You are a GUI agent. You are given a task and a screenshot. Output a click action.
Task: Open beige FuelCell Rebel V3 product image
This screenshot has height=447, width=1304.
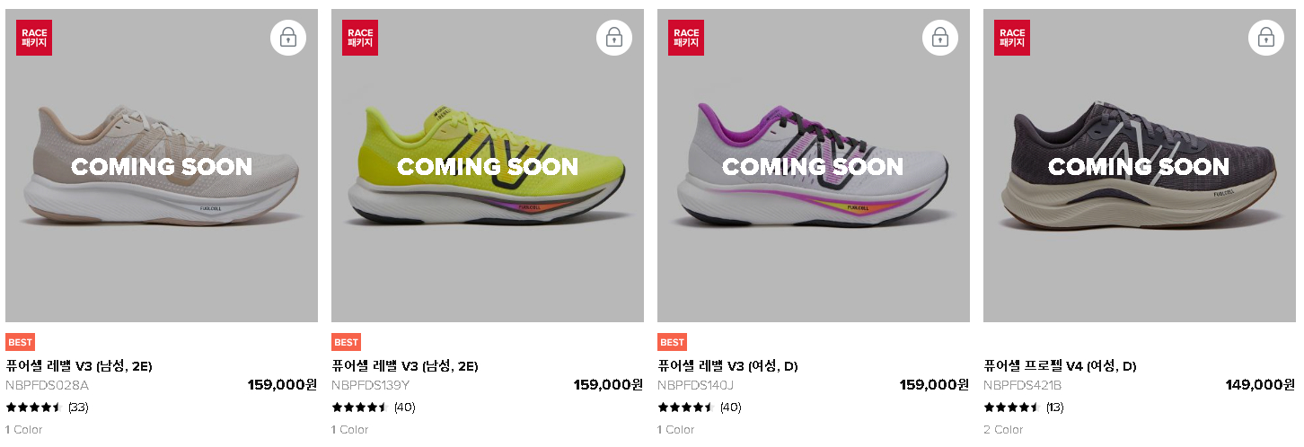click(x=162, y=166)
